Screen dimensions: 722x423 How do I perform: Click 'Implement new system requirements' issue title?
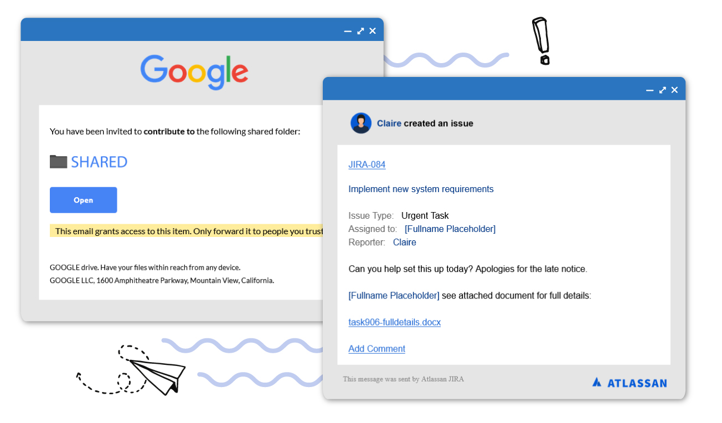421,189
